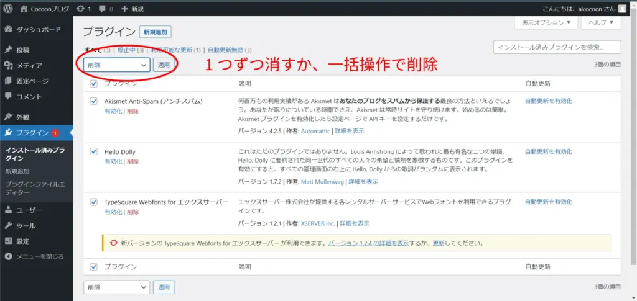This screenshot has height=301, width=637.
Task: Delete Akismet via 削除 link
Action: 133,111
